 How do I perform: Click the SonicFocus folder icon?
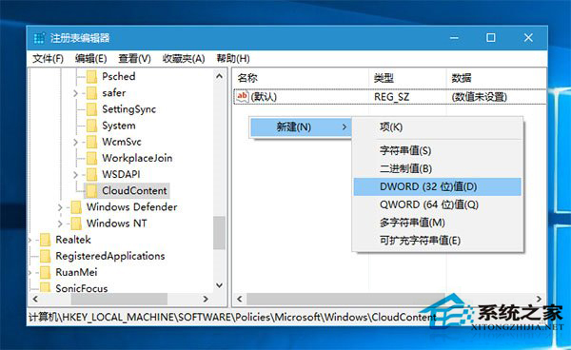click(45, 288)
